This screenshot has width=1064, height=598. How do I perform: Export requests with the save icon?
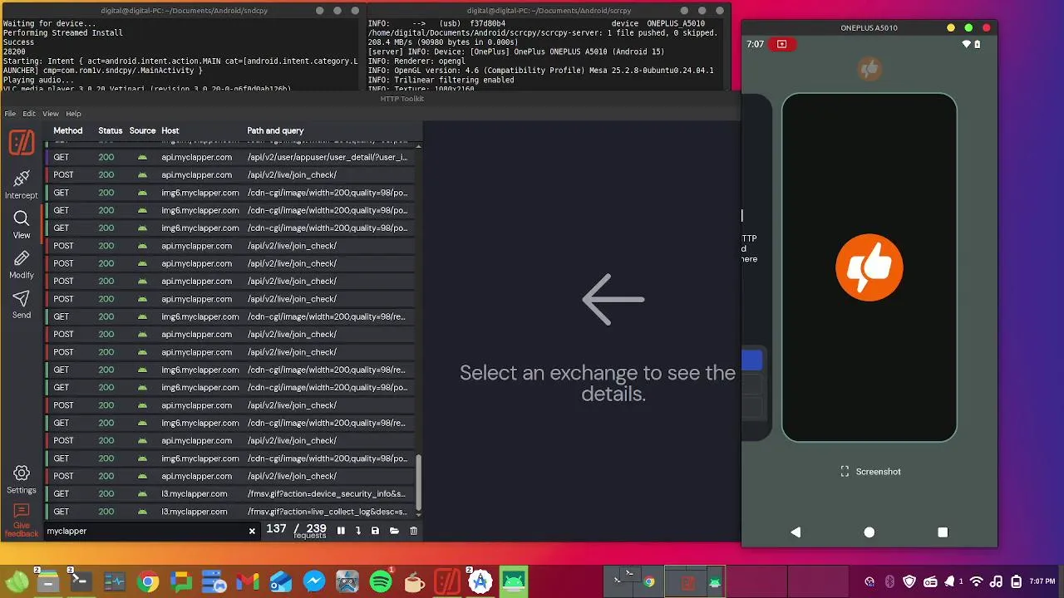tap(375, 531)
